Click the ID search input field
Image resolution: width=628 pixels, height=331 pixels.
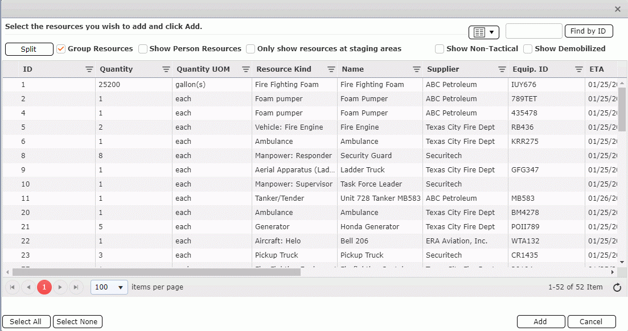(533, 31)
